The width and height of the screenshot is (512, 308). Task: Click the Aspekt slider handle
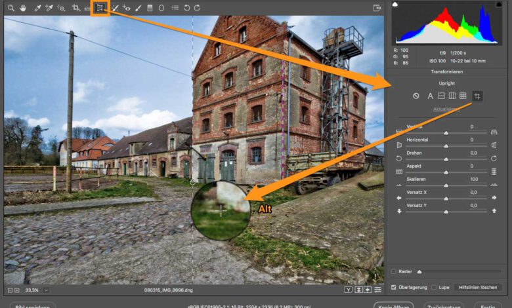[x=446, y=172]
